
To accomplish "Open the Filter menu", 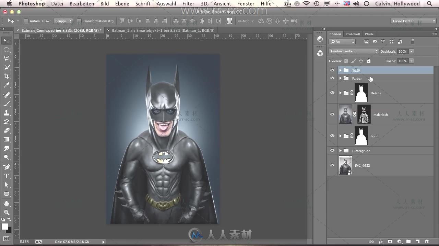I will (188, 4).
